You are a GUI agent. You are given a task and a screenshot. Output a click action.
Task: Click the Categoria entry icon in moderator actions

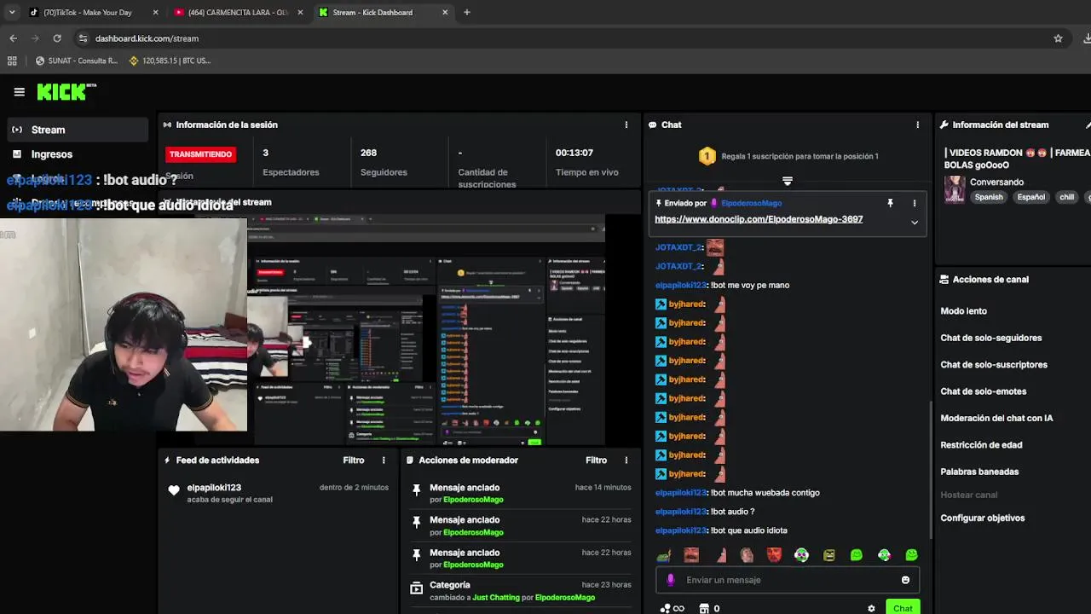[416, 588]
